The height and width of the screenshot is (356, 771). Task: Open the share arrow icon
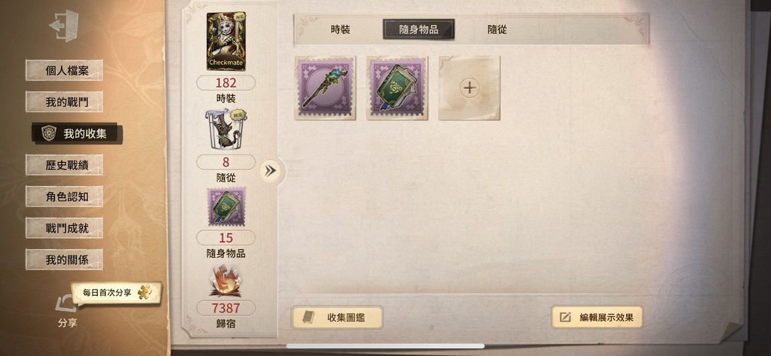pyautogui.click(x=66, y=304)
